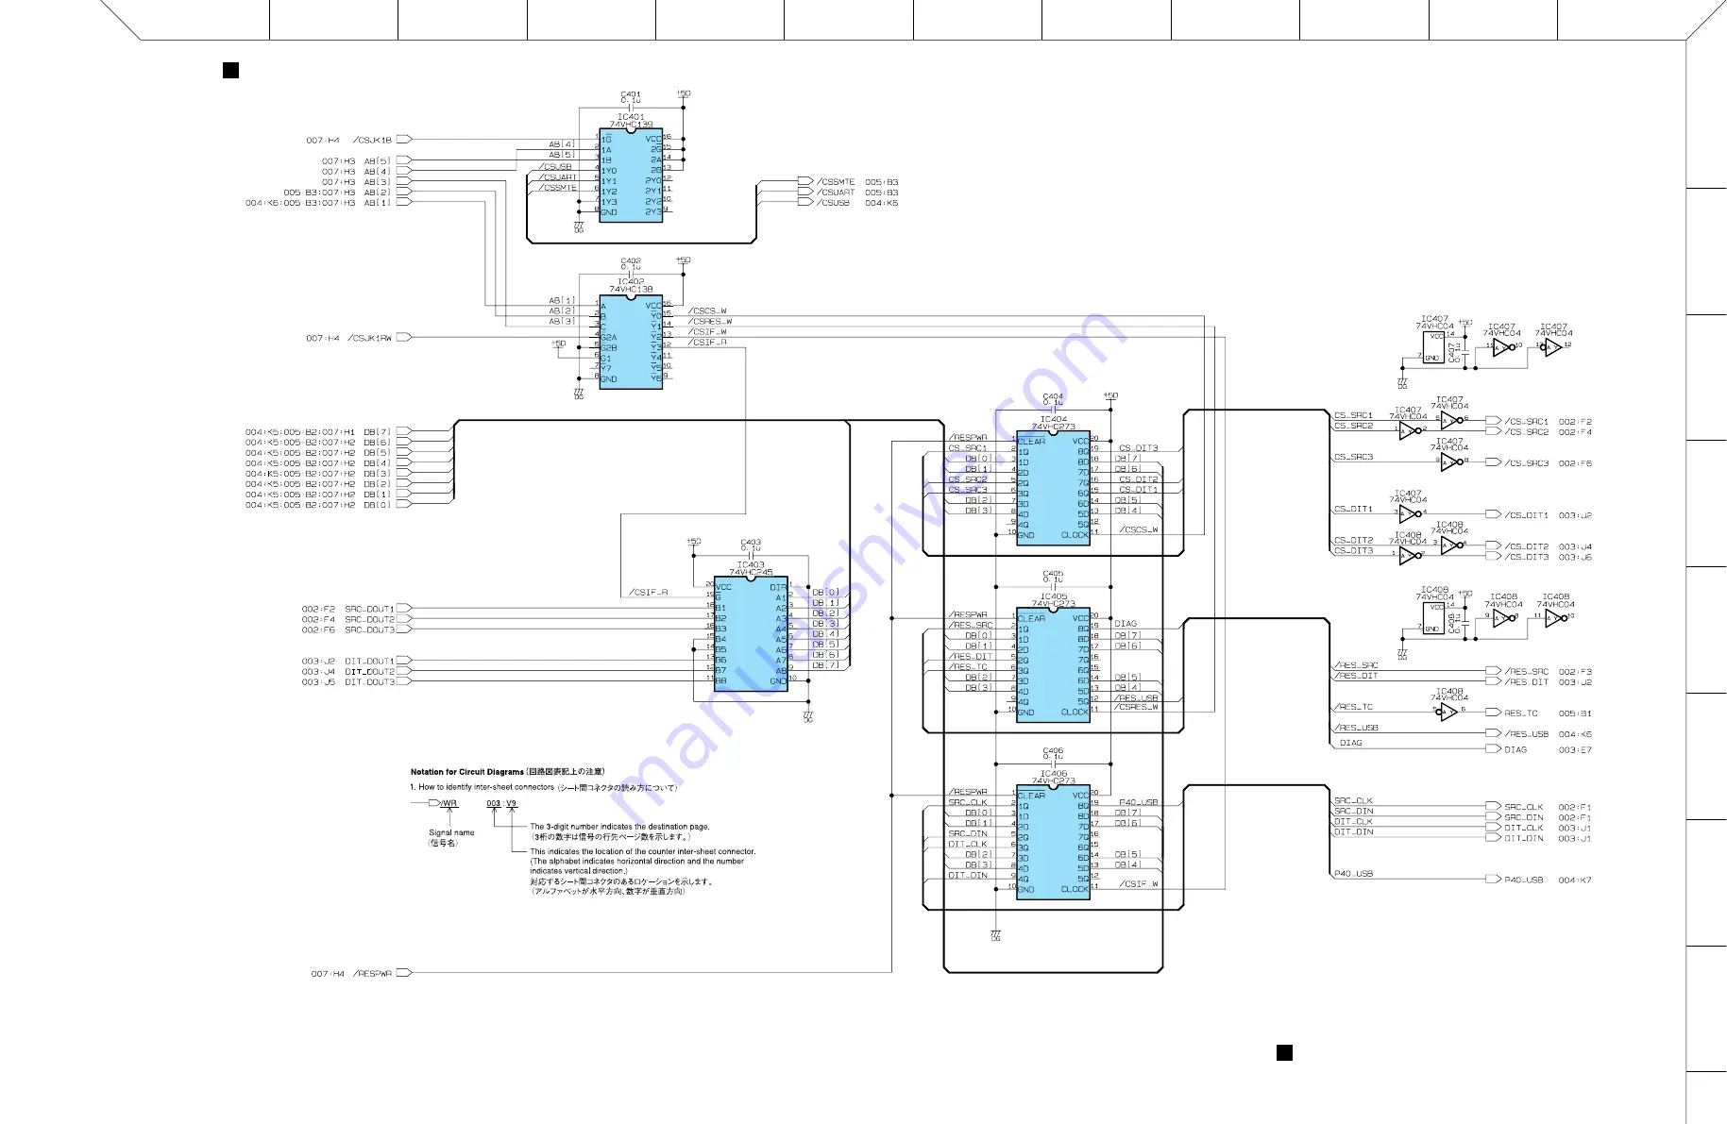1727x1124 pixels.
Task: Click the /CSJK1RW input connector symbol
Action: pyautogui.click(x=404, y=337)
